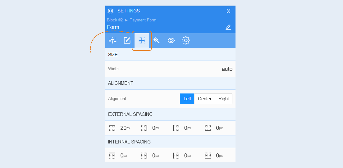Select the layout grid tab icon
Image resolution: width=343 pixels, height=168 pixels.
pos(142,40)
